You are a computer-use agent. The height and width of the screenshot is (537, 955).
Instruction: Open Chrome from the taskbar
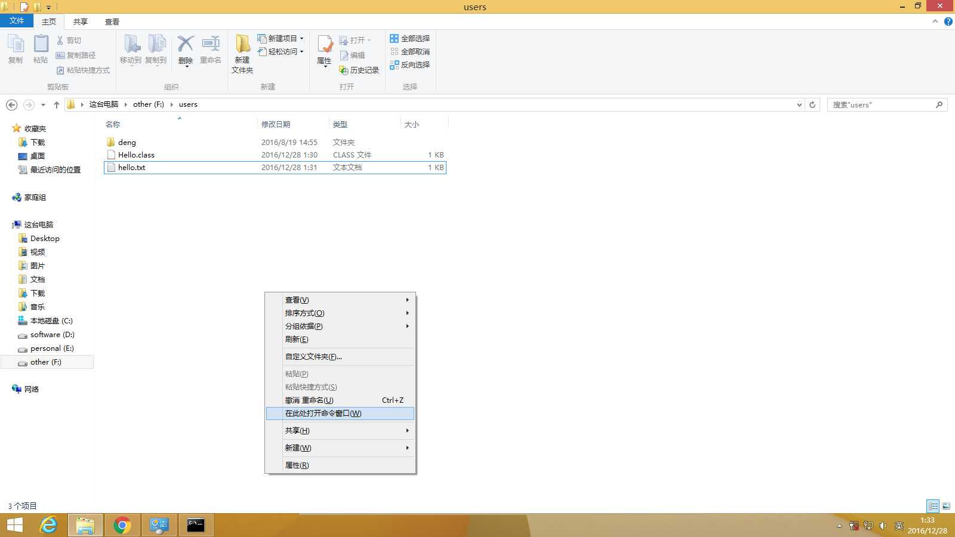[122, 525]
